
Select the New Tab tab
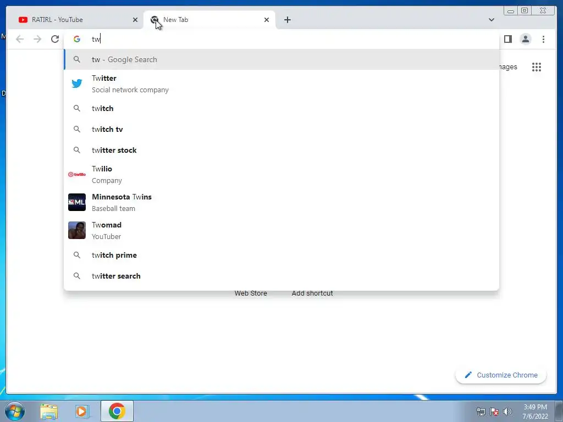click(x=209, y=20)
